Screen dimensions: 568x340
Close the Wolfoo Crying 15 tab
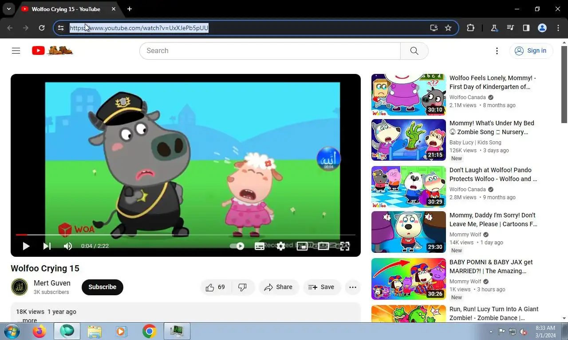[114, 9]
